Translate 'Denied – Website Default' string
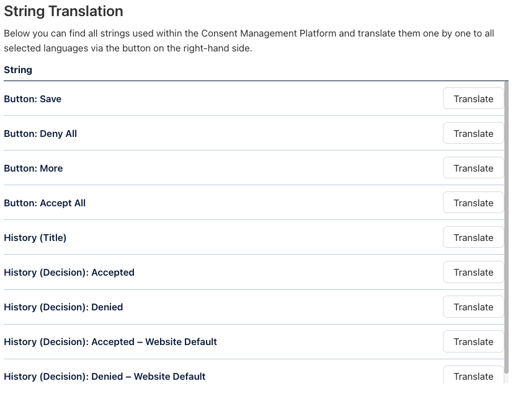This screenshot has width=513, height=394. 473,375
